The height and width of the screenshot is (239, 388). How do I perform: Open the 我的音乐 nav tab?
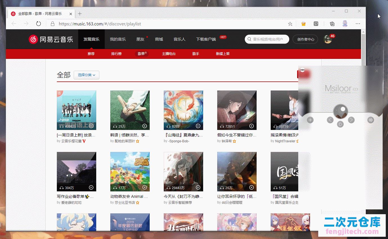118,39
